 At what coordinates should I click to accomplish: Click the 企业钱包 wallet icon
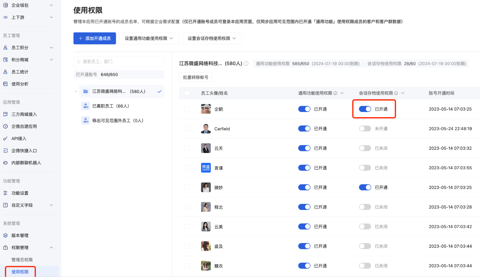[x=5, y=5]
